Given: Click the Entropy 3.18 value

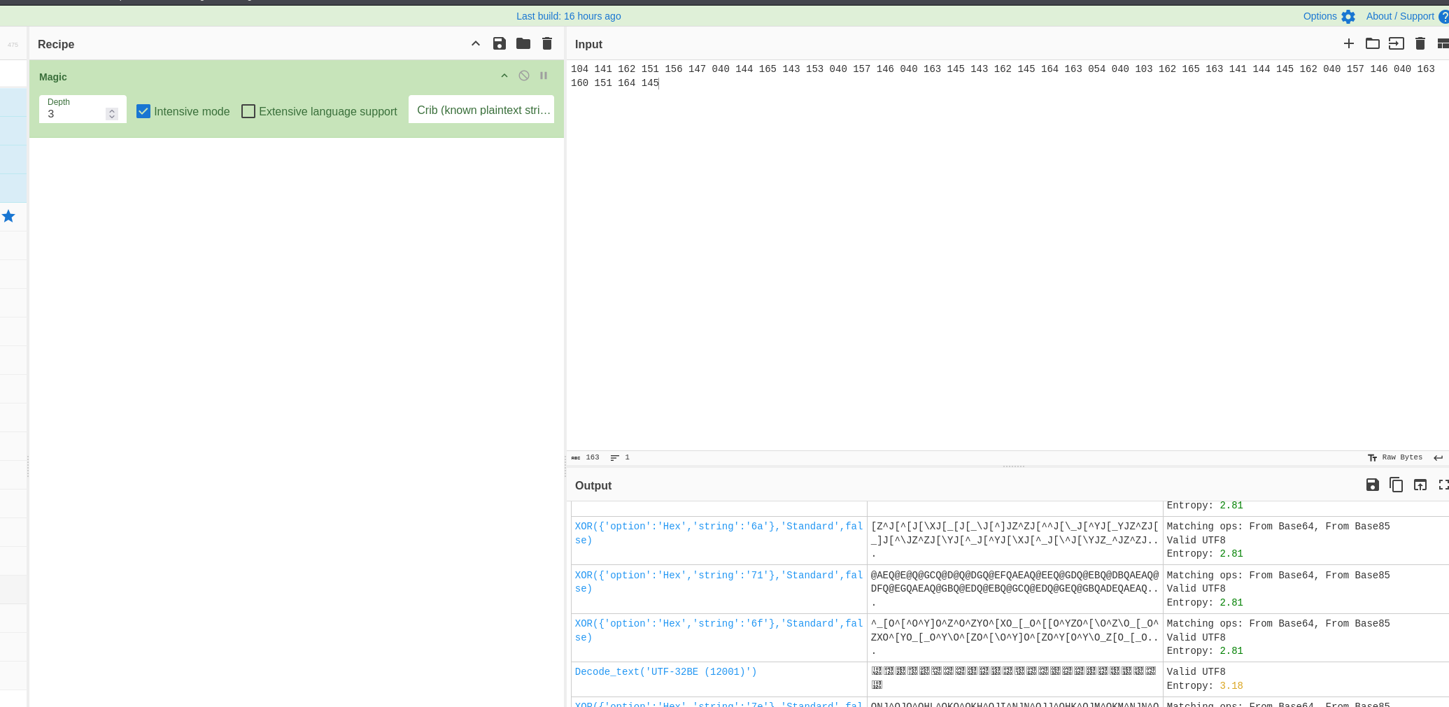Looking at the screenshot, I should (1231, 685).
